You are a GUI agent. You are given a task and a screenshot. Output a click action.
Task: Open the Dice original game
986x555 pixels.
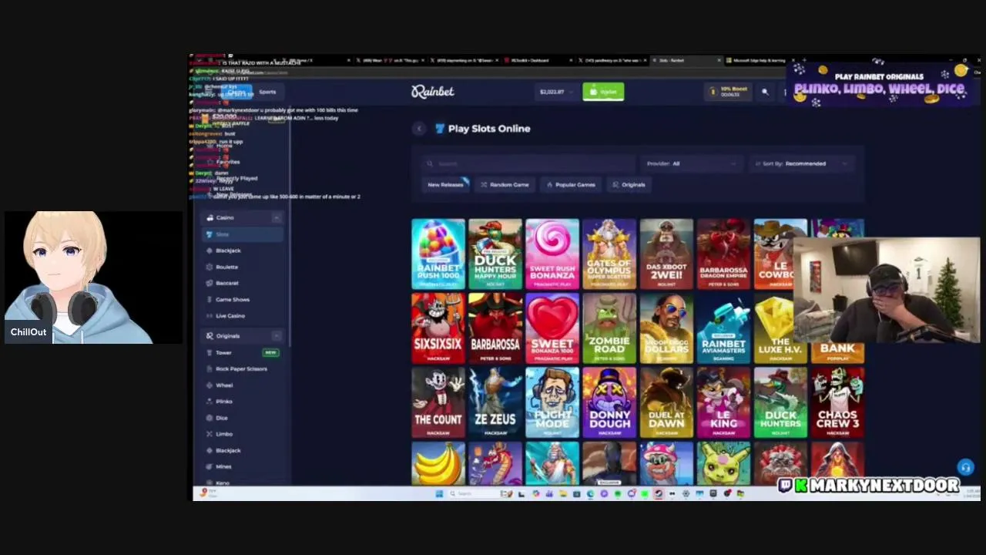click(x=222, y=418)
